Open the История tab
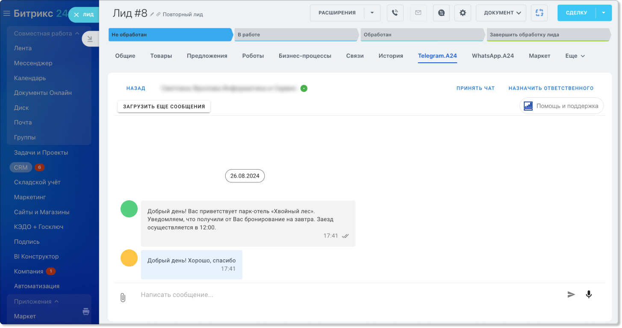 tap(390, 56)
